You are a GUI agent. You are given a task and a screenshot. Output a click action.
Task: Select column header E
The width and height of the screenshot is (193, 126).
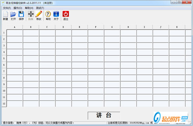tap(80, 27)
